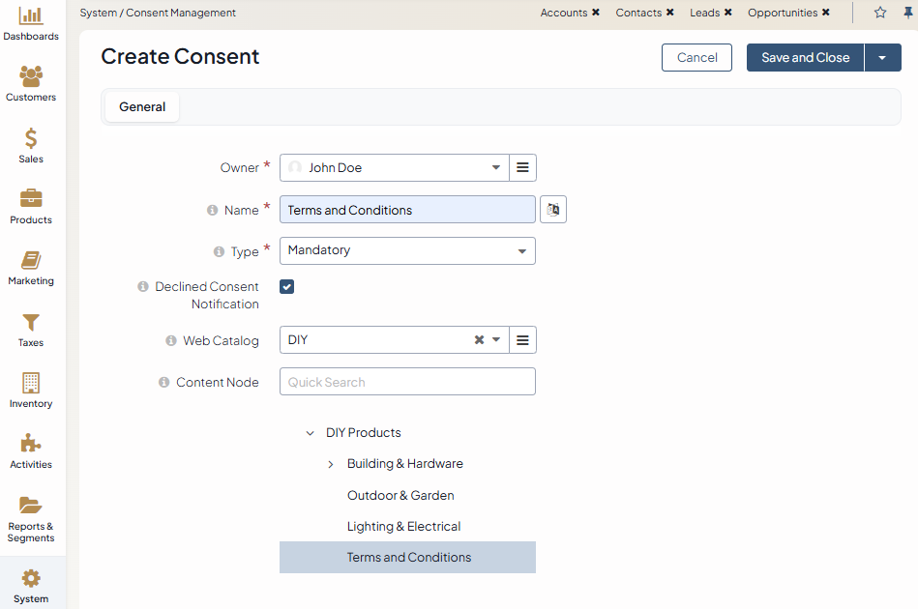Expand the Building & Hardware tree node

click(x=331, y=464)
